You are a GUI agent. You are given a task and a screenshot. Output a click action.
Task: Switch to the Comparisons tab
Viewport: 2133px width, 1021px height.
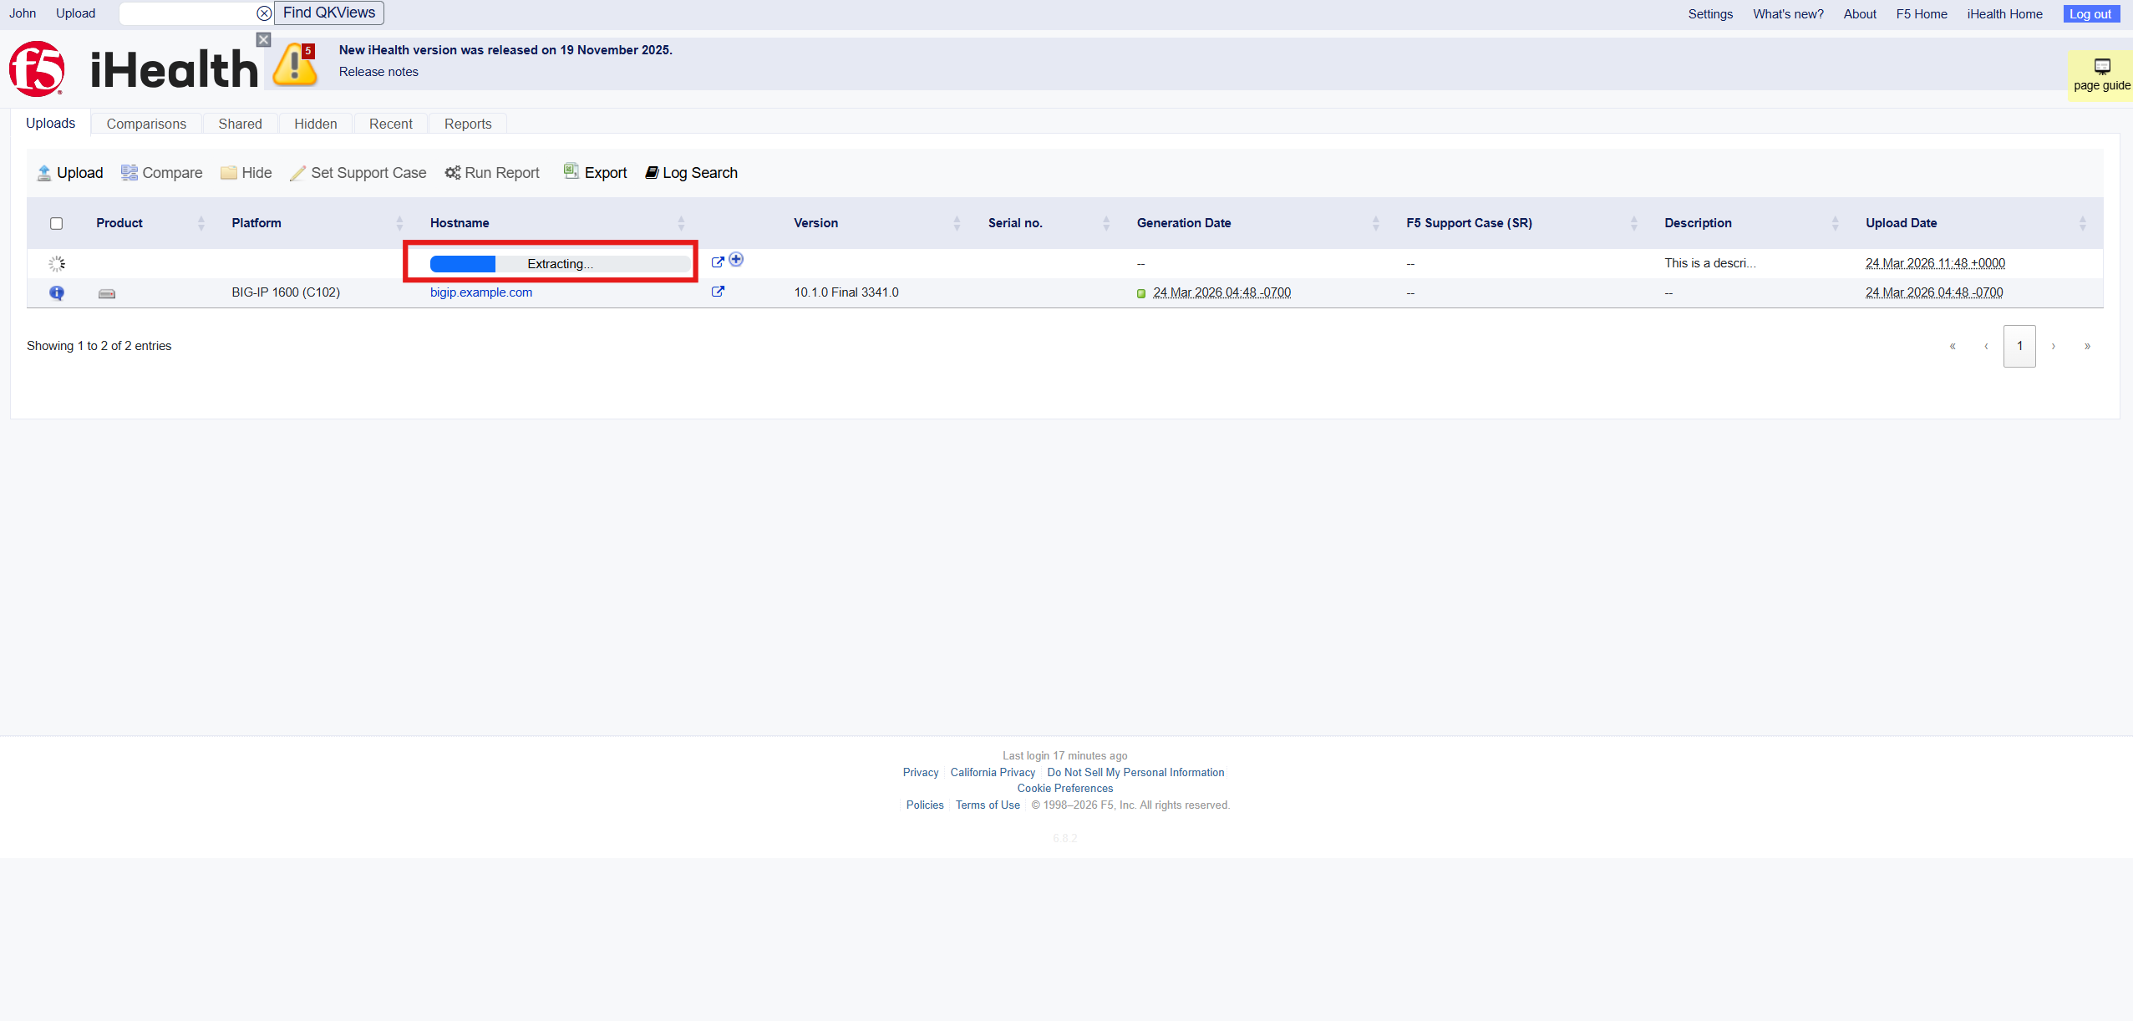[146, 124]
